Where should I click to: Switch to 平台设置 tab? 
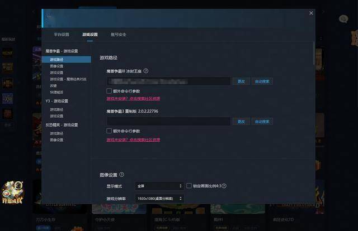click(62, 35)
